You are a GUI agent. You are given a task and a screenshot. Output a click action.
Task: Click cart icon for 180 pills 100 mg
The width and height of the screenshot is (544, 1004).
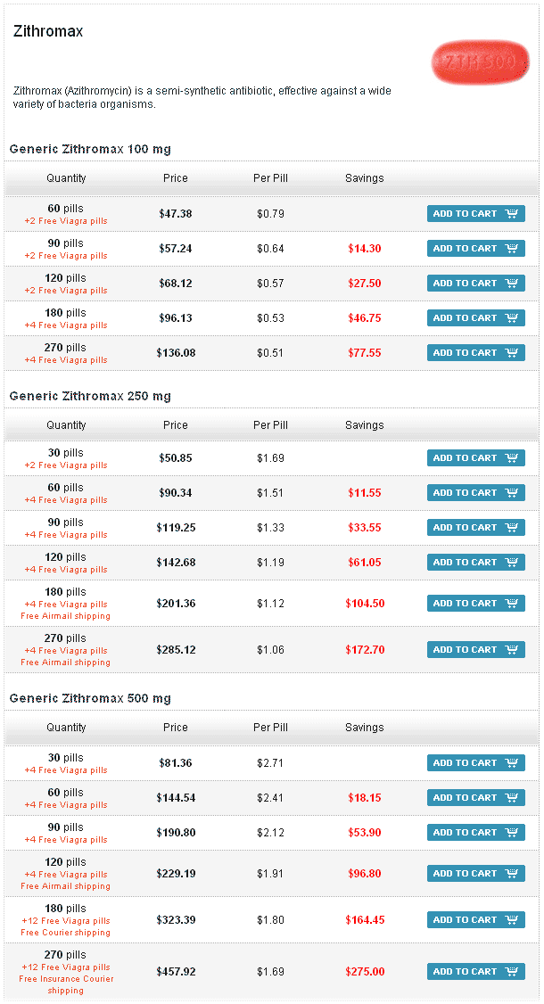[x=512, y=318]
